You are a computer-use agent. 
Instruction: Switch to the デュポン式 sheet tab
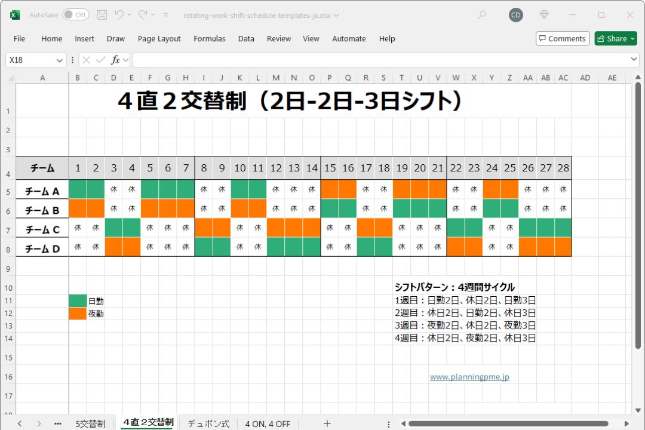[x=208, y=423]
